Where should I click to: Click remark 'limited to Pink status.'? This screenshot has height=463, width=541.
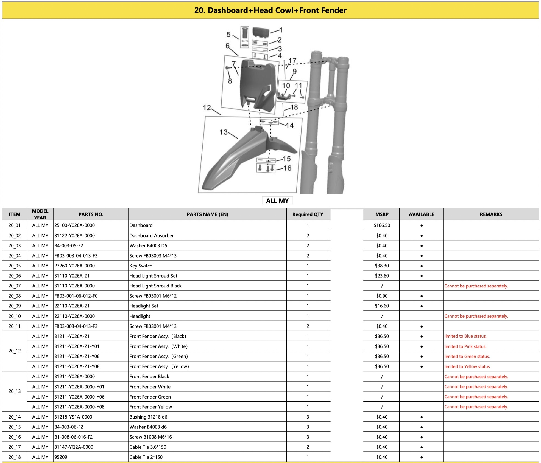coord(465,346)
